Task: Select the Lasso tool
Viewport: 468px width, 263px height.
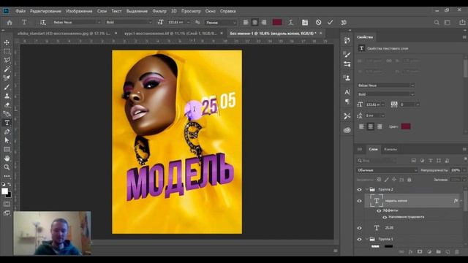Action: 7,60
